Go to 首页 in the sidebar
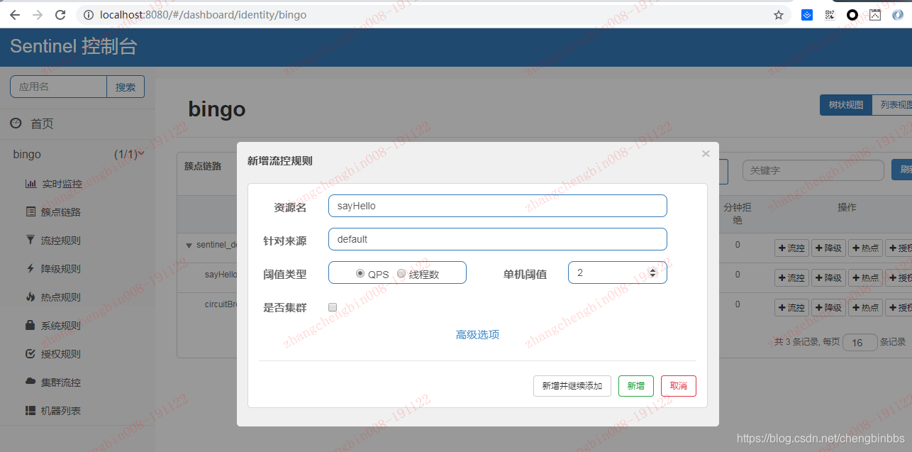The width and height of the screenshot is (912, 452). 42,123
